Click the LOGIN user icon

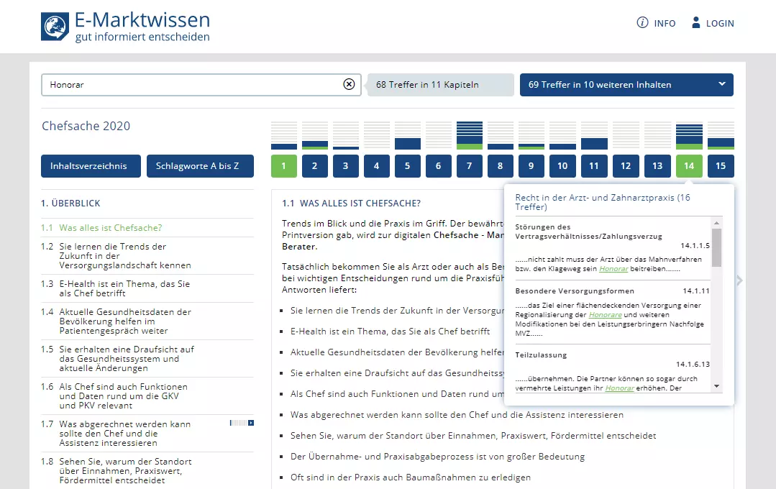695,23
